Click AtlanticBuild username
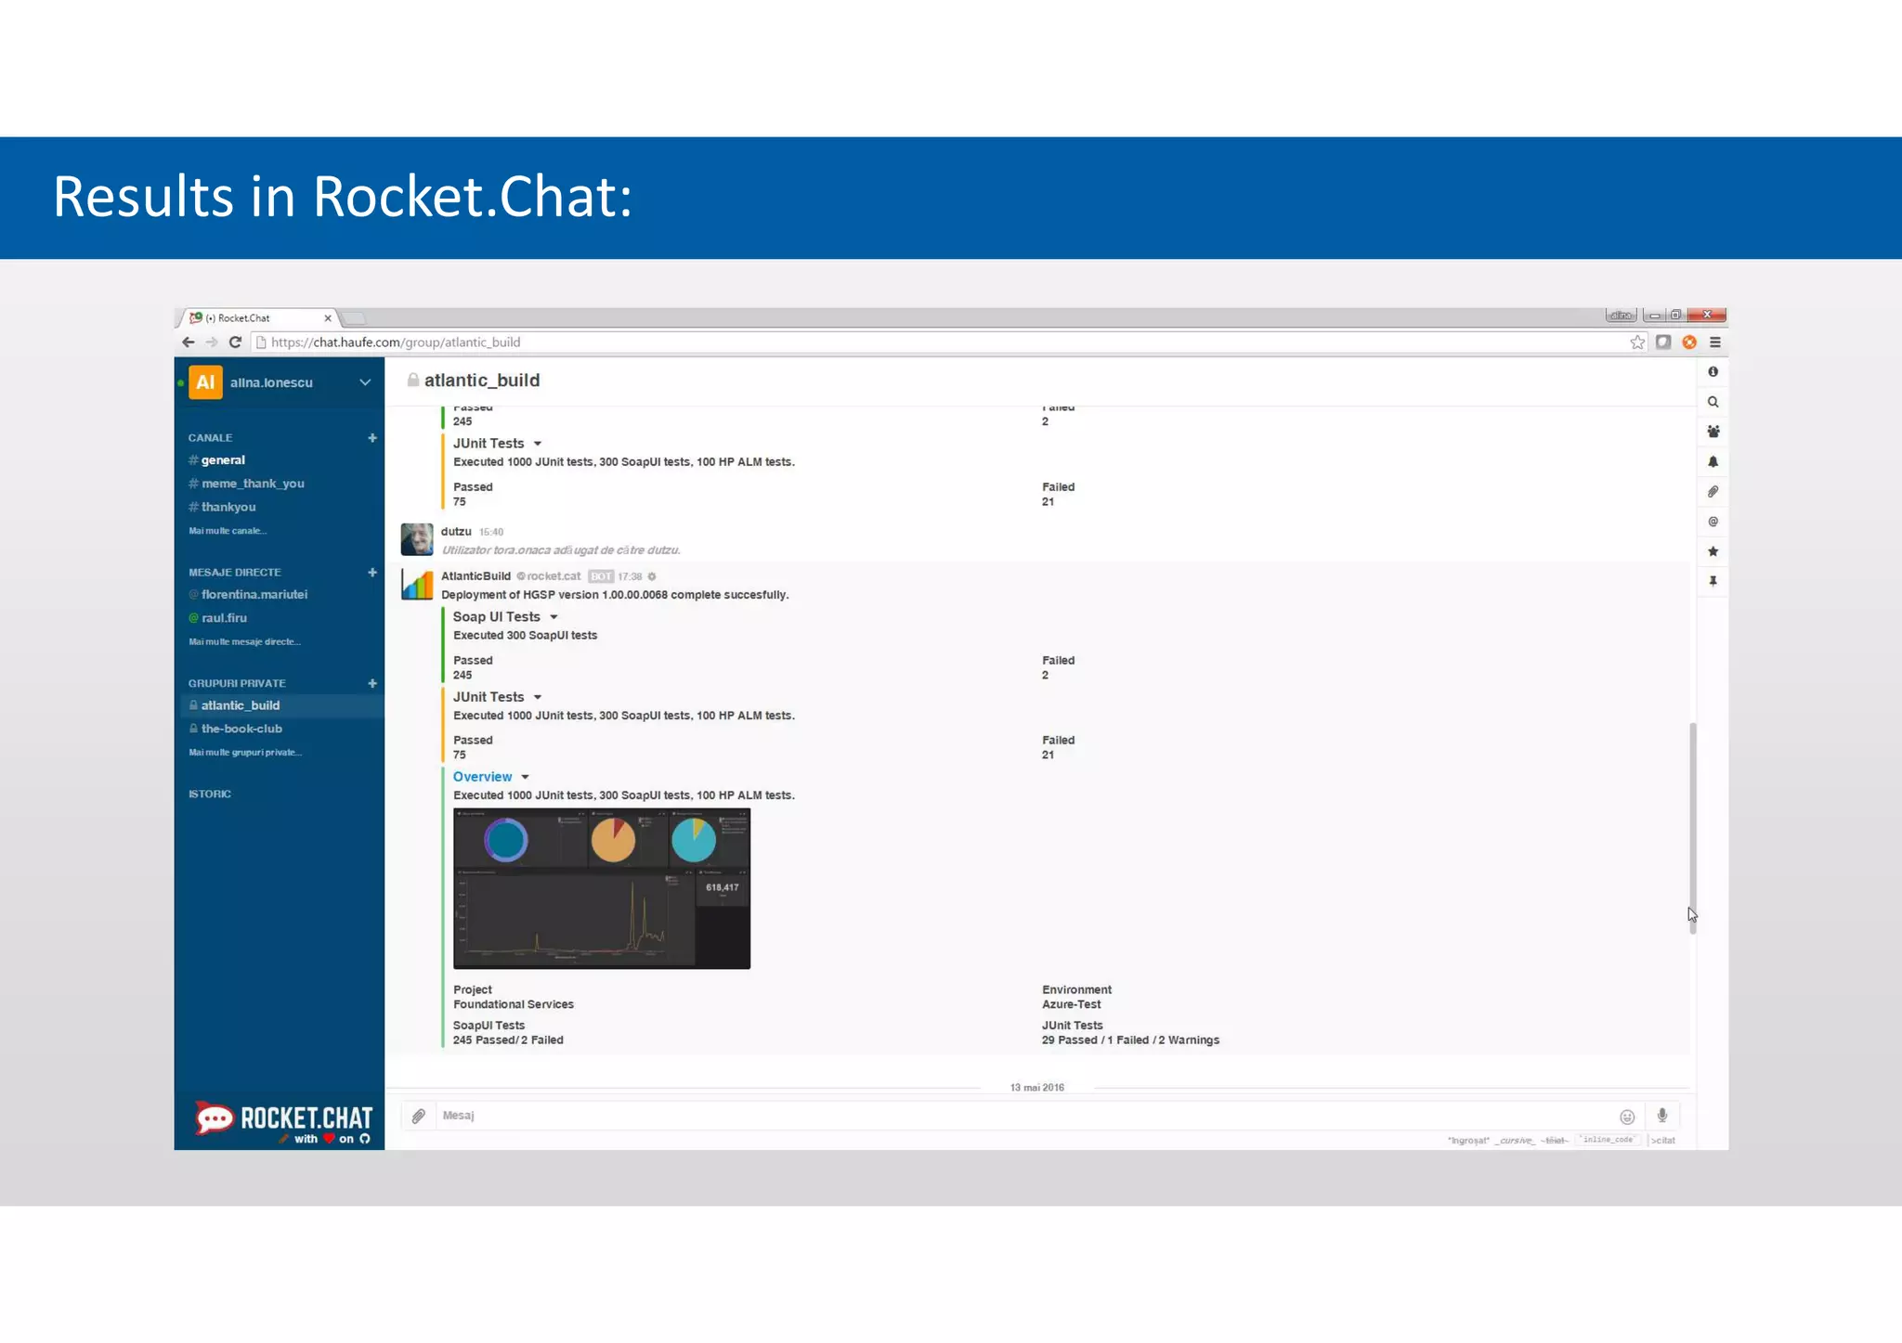Image resolution: width=1902 pixels, height=1343 pixels. [x=475, y=576]
